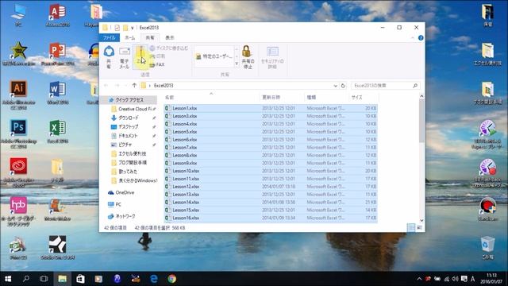Sort by the Date modified (更新日時) column
Screen dimensions: 508x286
coord(282,97)
